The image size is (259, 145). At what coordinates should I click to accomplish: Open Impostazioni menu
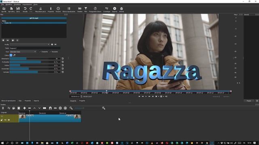[x=27, y=4]
